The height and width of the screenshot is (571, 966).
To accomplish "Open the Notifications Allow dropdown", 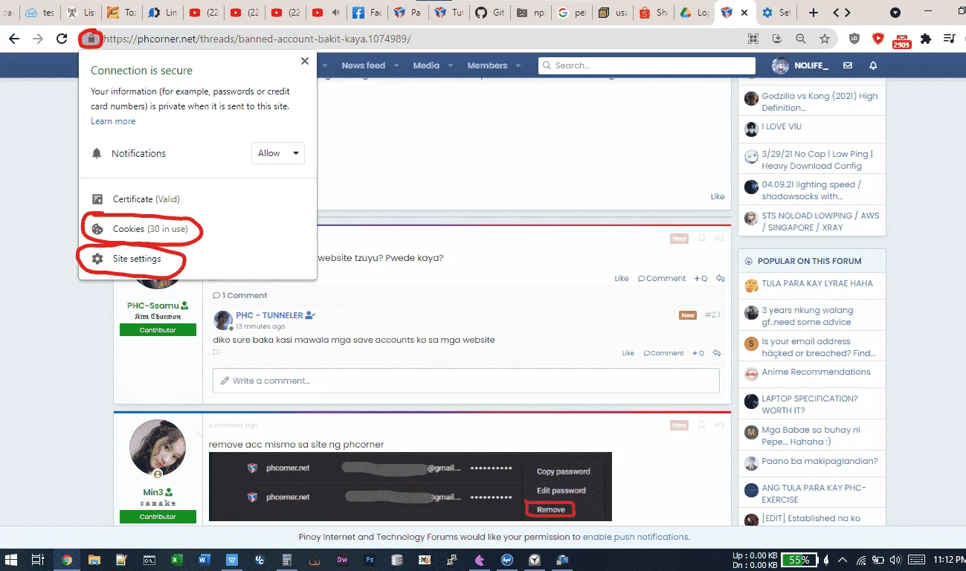I will pyautogui.click(x=278, y=153).
